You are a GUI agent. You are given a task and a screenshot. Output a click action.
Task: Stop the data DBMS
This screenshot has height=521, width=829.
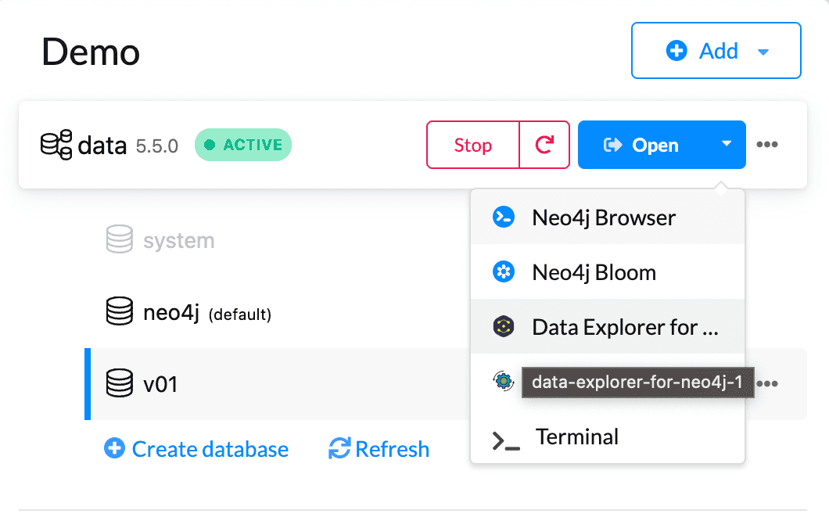(x=472, y=145)
